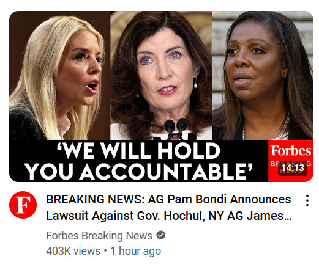Open the red Forbes F channel avatar
The height and width of the screenshot is (270, 319).
pos(23,205)
